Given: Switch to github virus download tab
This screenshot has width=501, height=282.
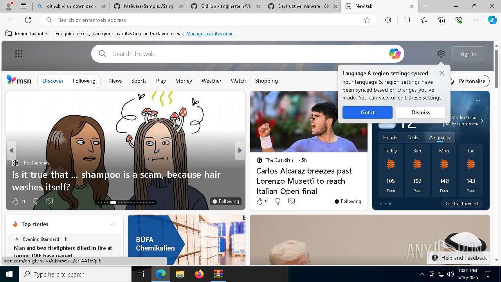Looking at the screenshot, I should (x=71, y=6).
